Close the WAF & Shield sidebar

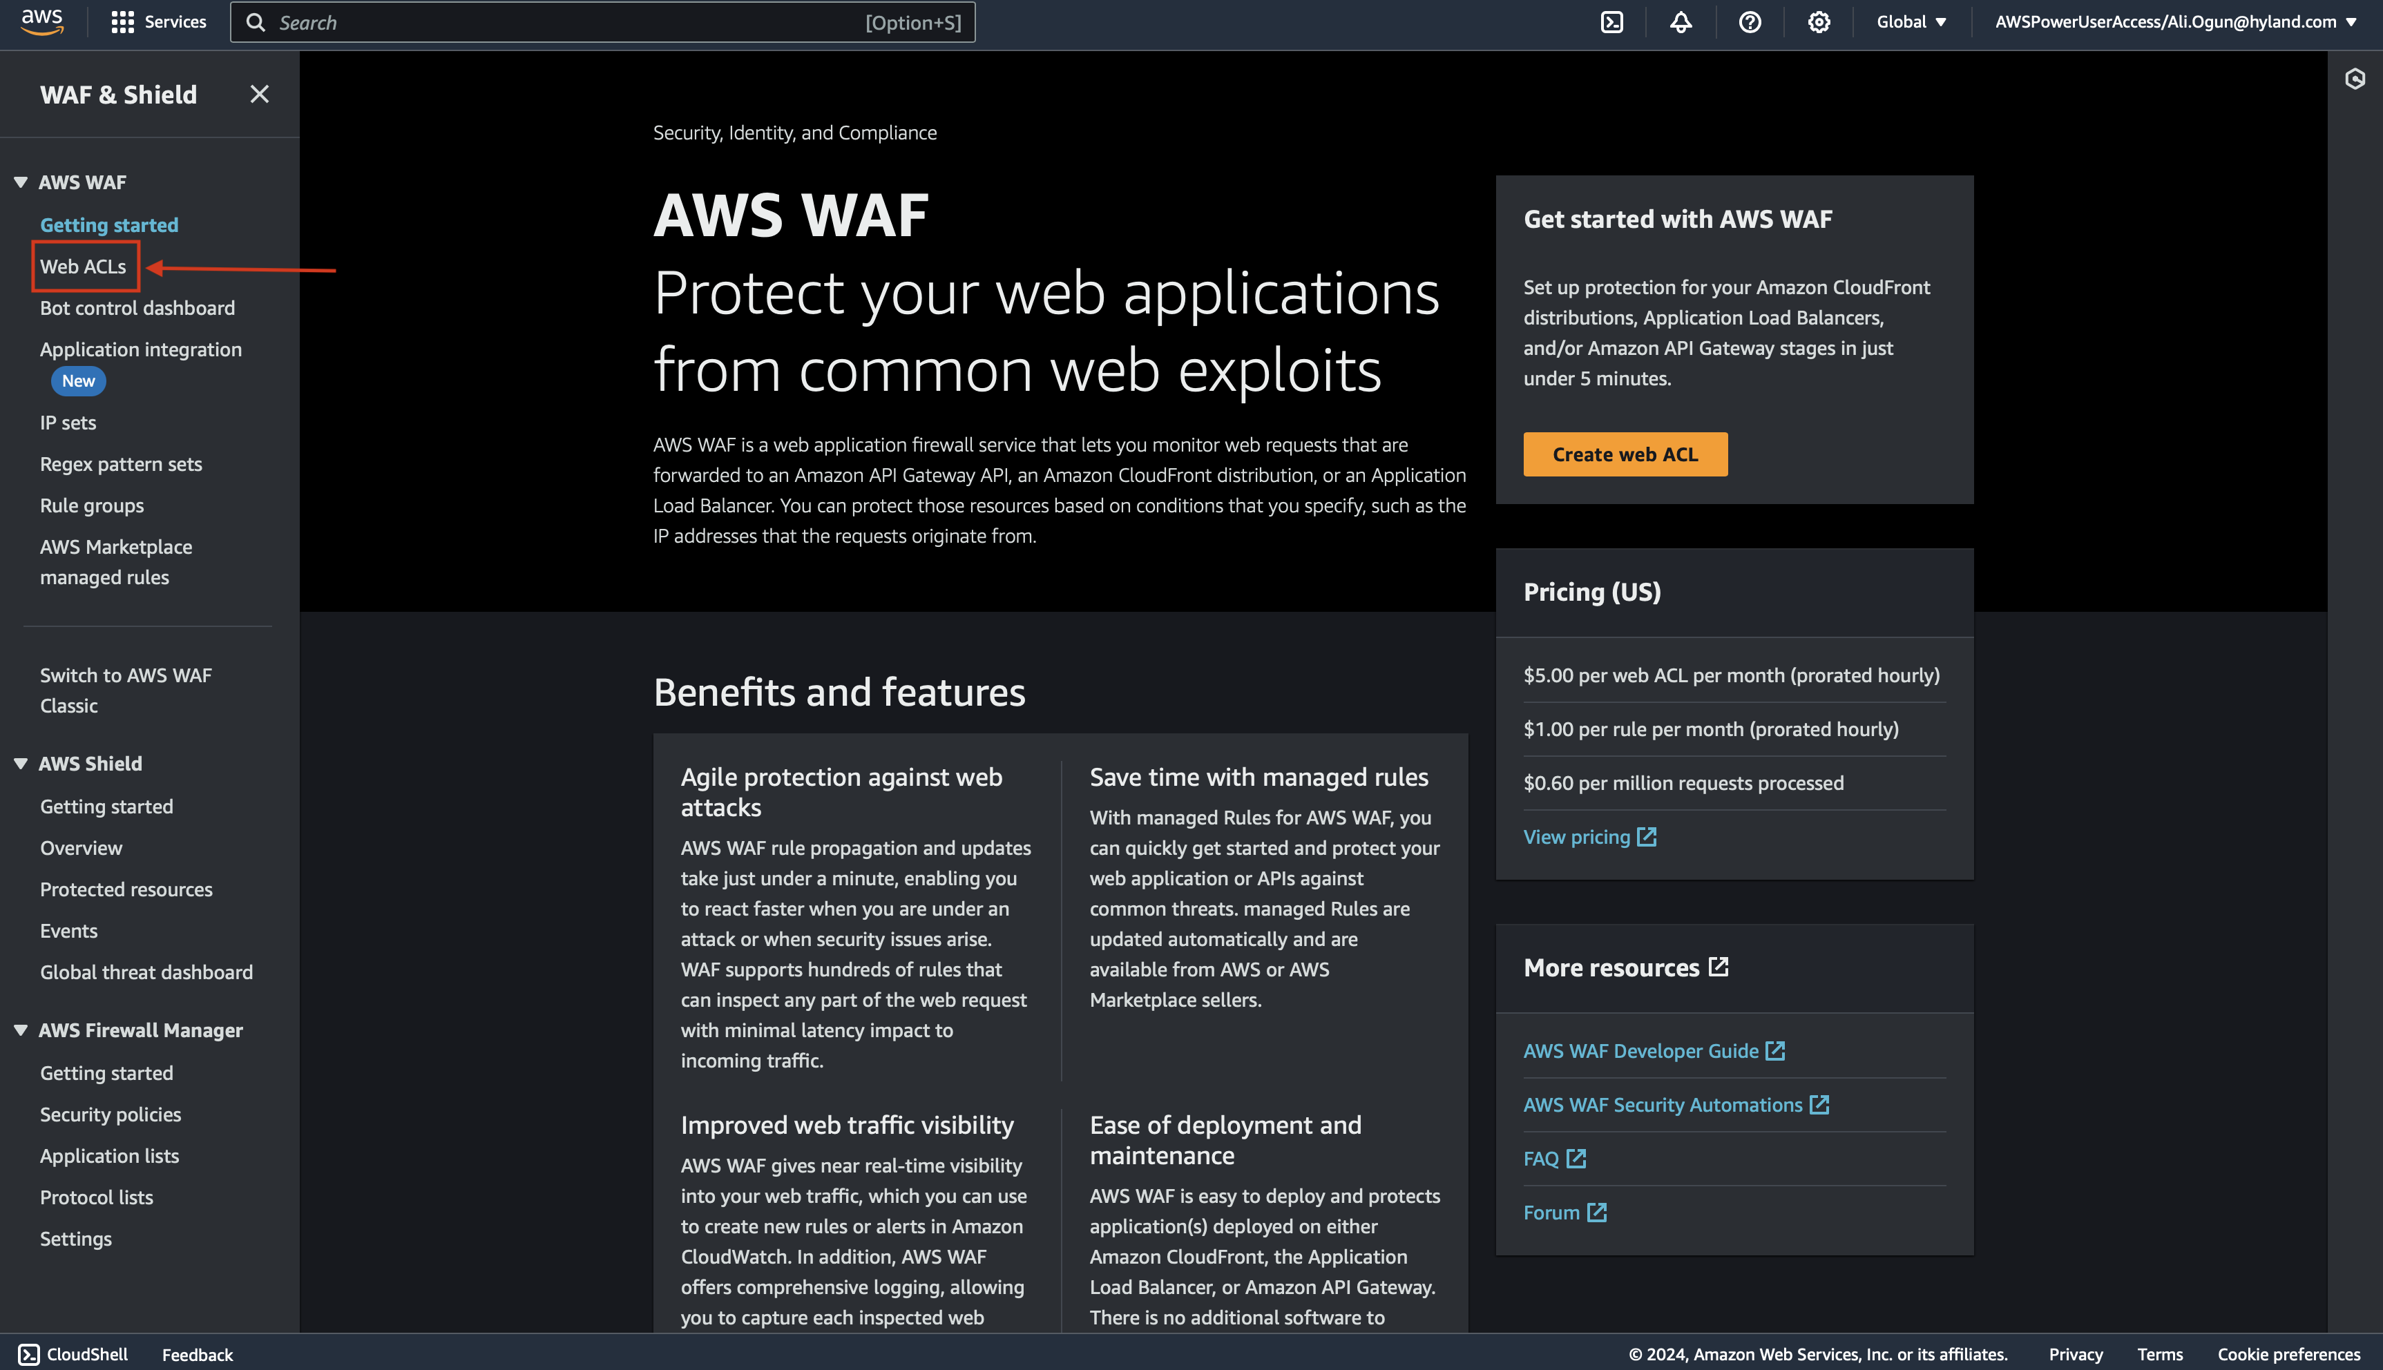pos(259,94)
